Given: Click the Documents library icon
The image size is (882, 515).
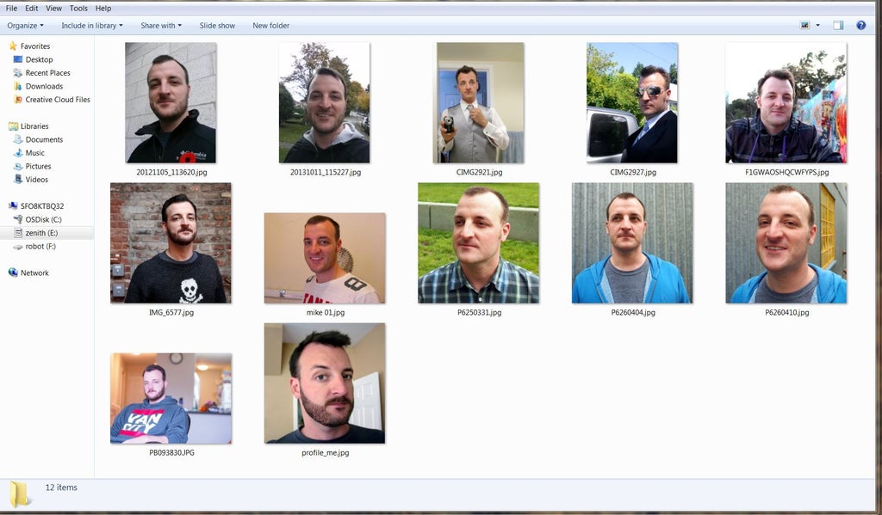Looking at the screenshot, I should (x=18, y=140).
